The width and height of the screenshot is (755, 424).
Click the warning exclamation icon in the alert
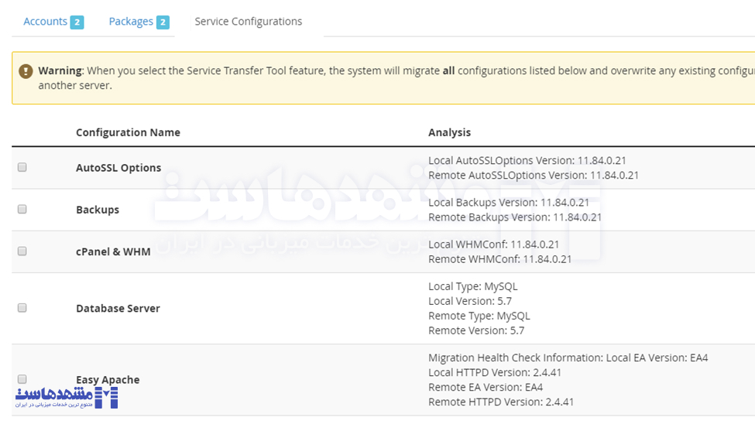[x=26, y=71]
